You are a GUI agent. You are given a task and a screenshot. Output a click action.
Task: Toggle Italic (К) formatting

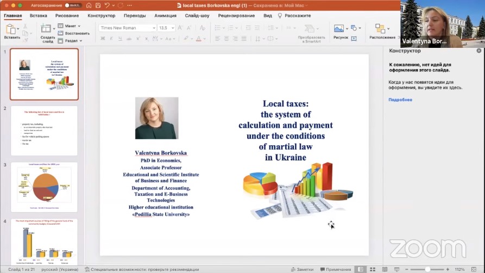[111, 39]
